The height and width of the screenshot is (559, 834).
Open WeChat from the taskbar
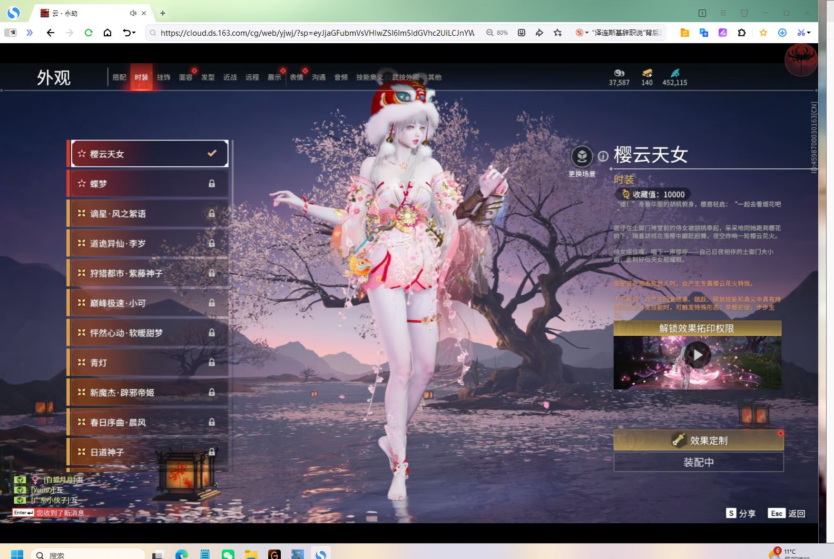click(x=228, y=554)
